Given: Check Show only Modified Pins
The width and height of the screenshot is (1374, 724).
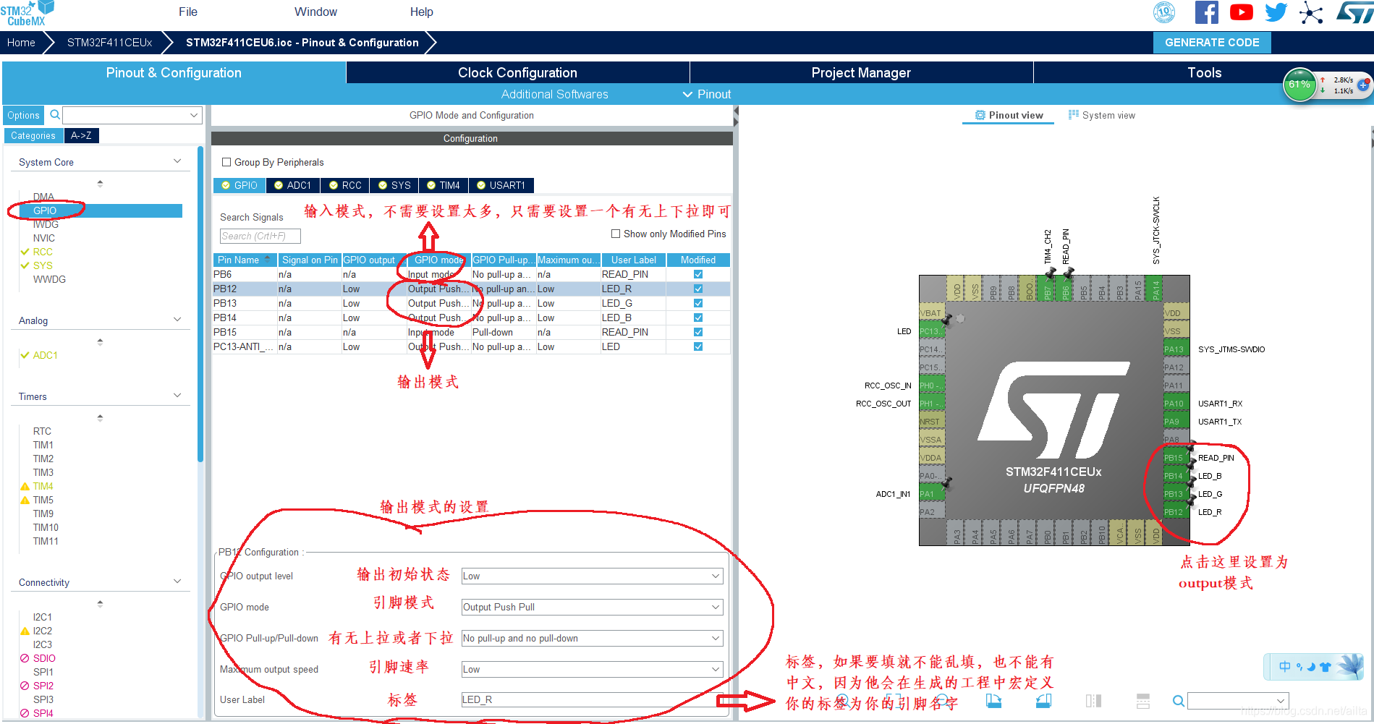Looking at the screenshot, I should [x=616, y=234].
